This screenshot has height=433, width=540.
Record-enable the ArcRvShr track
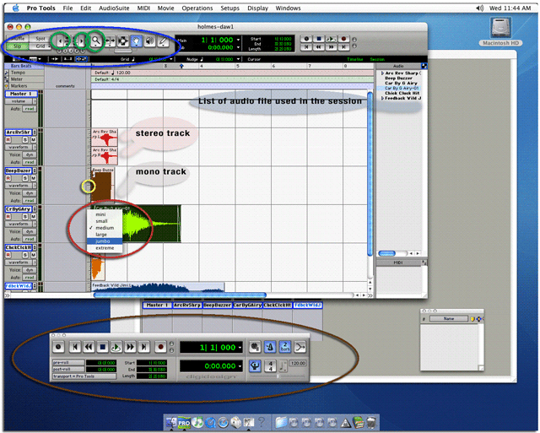tap(8, 140)
